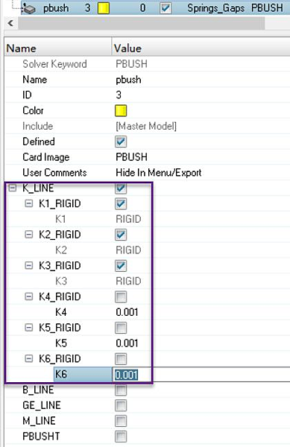Open the Card Image PBUSH value

click(x=131, y=157)
